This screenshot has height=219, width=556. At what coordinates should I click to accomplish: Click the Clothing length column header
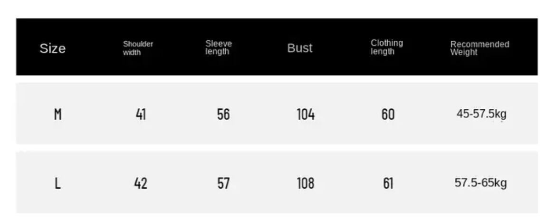[x=387, y=47]
